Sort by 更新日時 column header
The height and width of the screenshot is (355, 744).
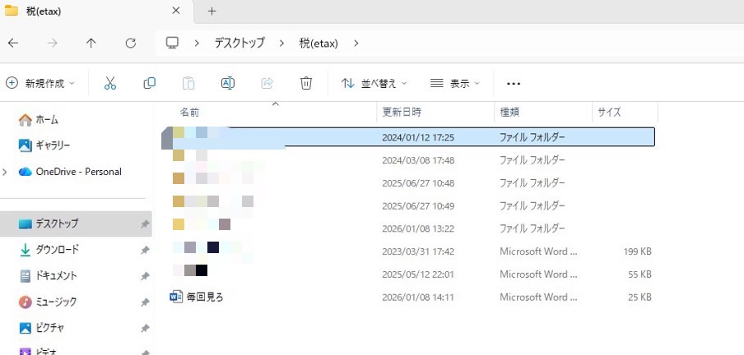401,112
